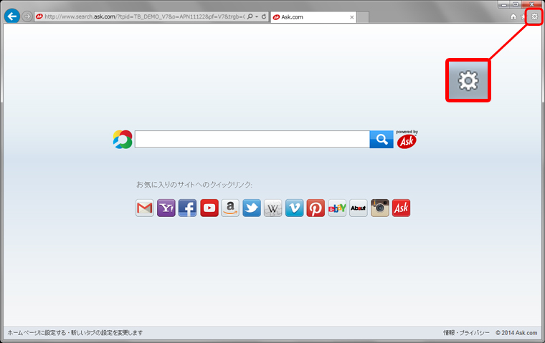545x343 pixels.
Task: Open the About.com quick link icon
Action: tap(359, 208)
